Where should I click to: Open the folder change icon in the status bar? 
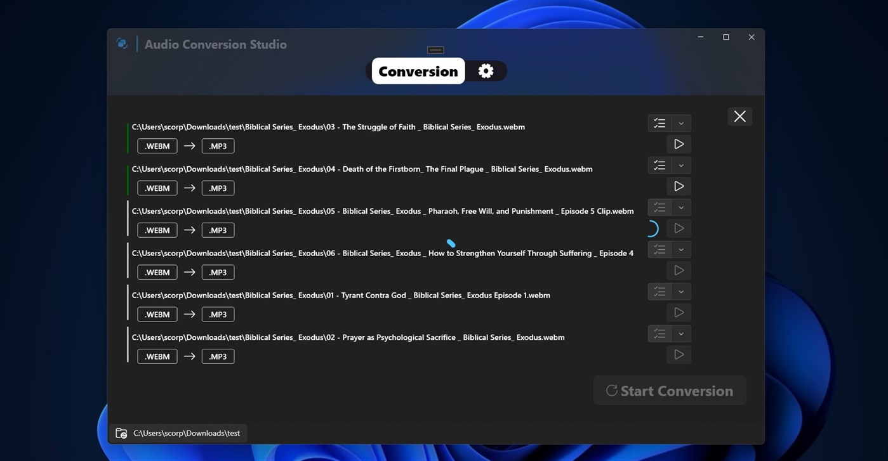(121, 433)
